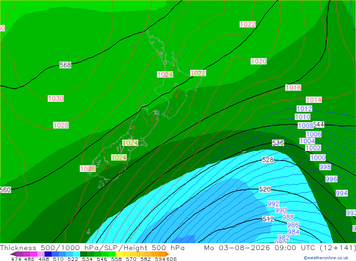Select the 1030 pressure label

56,98
